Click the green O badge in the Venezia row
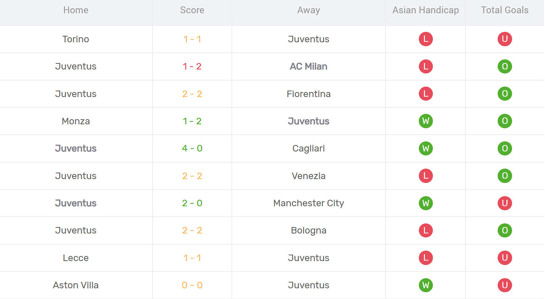 (x=505, y=176)
